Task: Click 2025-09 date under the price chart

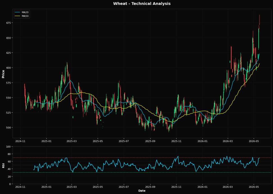Action: (x=150, y=141)
